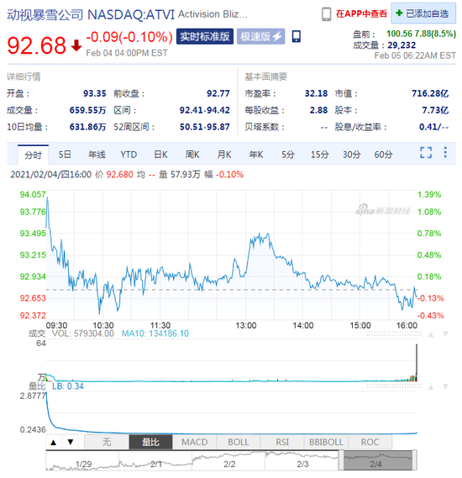This screenshot has width=462, height=478.
Task: Enable the RSI indicator
Action: click(x=282, y=442)
